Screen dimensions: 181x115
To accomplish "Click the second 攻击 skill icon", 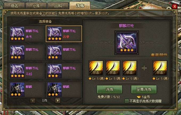I will [113, 68].
